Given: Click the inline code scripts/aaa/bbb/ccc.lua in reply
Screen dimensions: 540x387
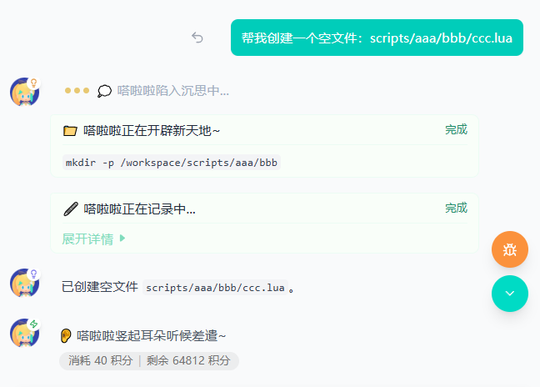Looking at the screenshot, I should [215, 288].
